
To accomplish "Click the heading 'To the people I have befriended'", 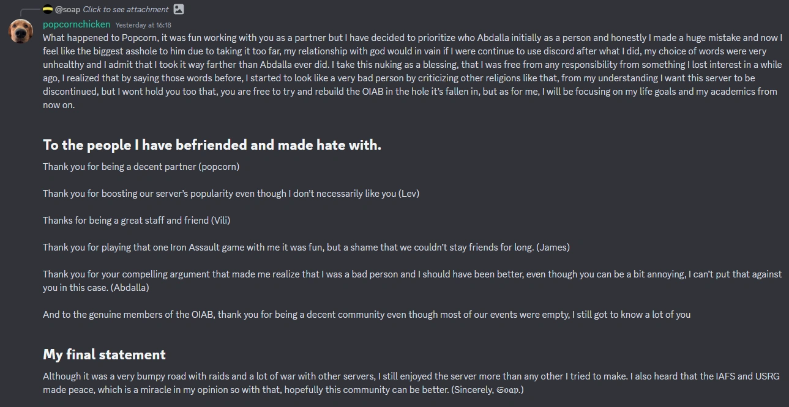I will [x=212, y=145].
